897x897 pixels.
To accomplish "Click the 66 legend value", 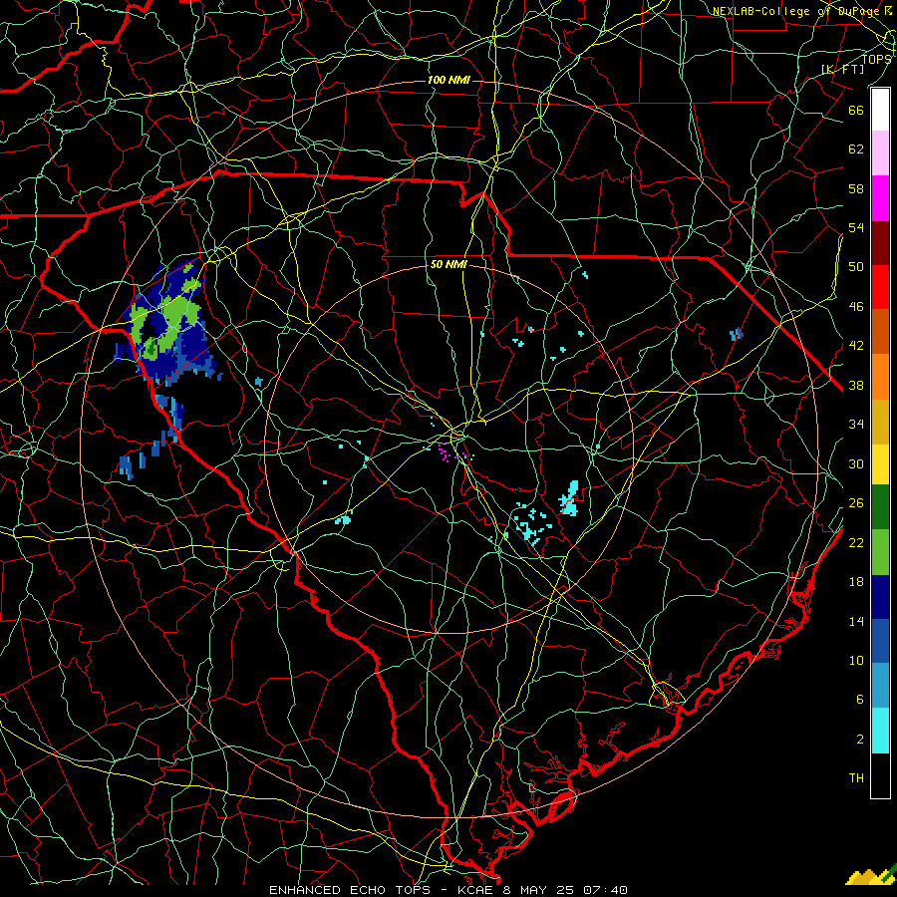I will coord(856,110).
